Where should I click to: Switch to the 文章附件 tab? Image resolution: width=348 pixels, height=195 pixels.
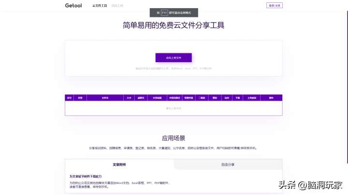(119, 165)
